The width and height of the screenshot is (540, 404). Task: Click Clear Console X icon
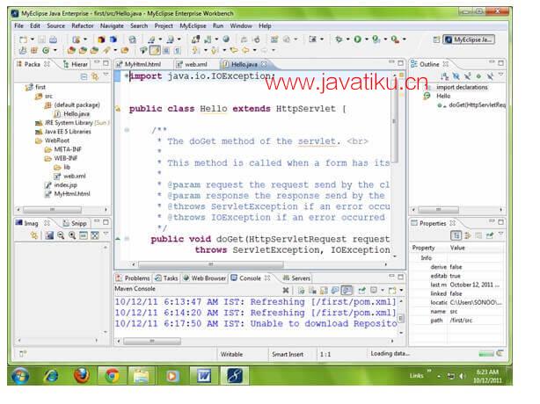[286, 290]
